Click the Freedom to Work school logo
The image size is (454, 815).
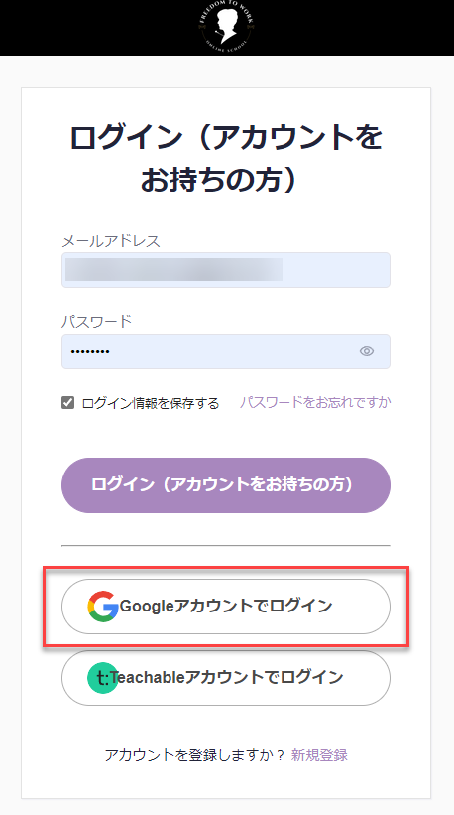[x=226, y=25]
